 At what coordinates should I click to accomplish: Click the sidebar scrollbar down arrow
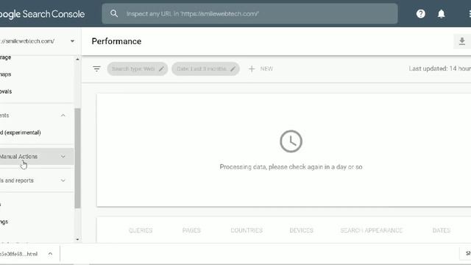point(77,239)
